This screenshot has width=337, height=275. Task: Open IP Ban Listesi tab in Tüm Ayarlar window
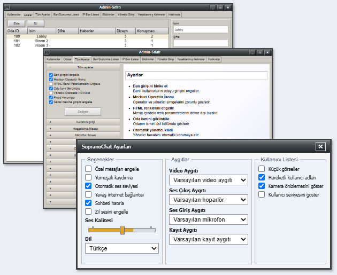[131, 59]
